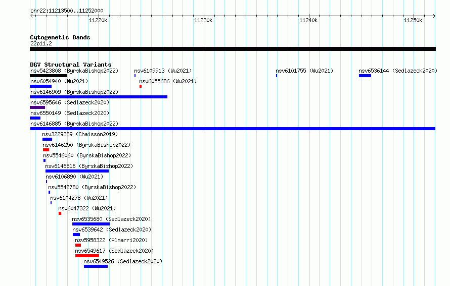The image size is (450, 286).
Task: Open the nsv6535680 (Sedlazeck2020) label
Action: click(x=111, y=219)
